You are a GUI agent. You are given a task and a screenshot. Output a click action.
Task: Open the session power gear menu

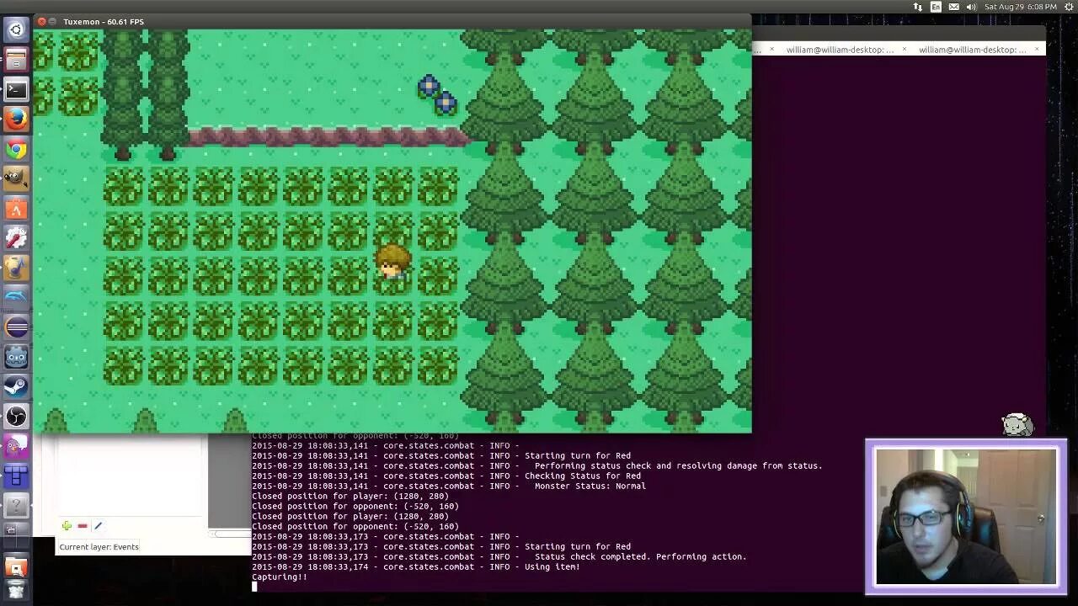coord(1068,7)
